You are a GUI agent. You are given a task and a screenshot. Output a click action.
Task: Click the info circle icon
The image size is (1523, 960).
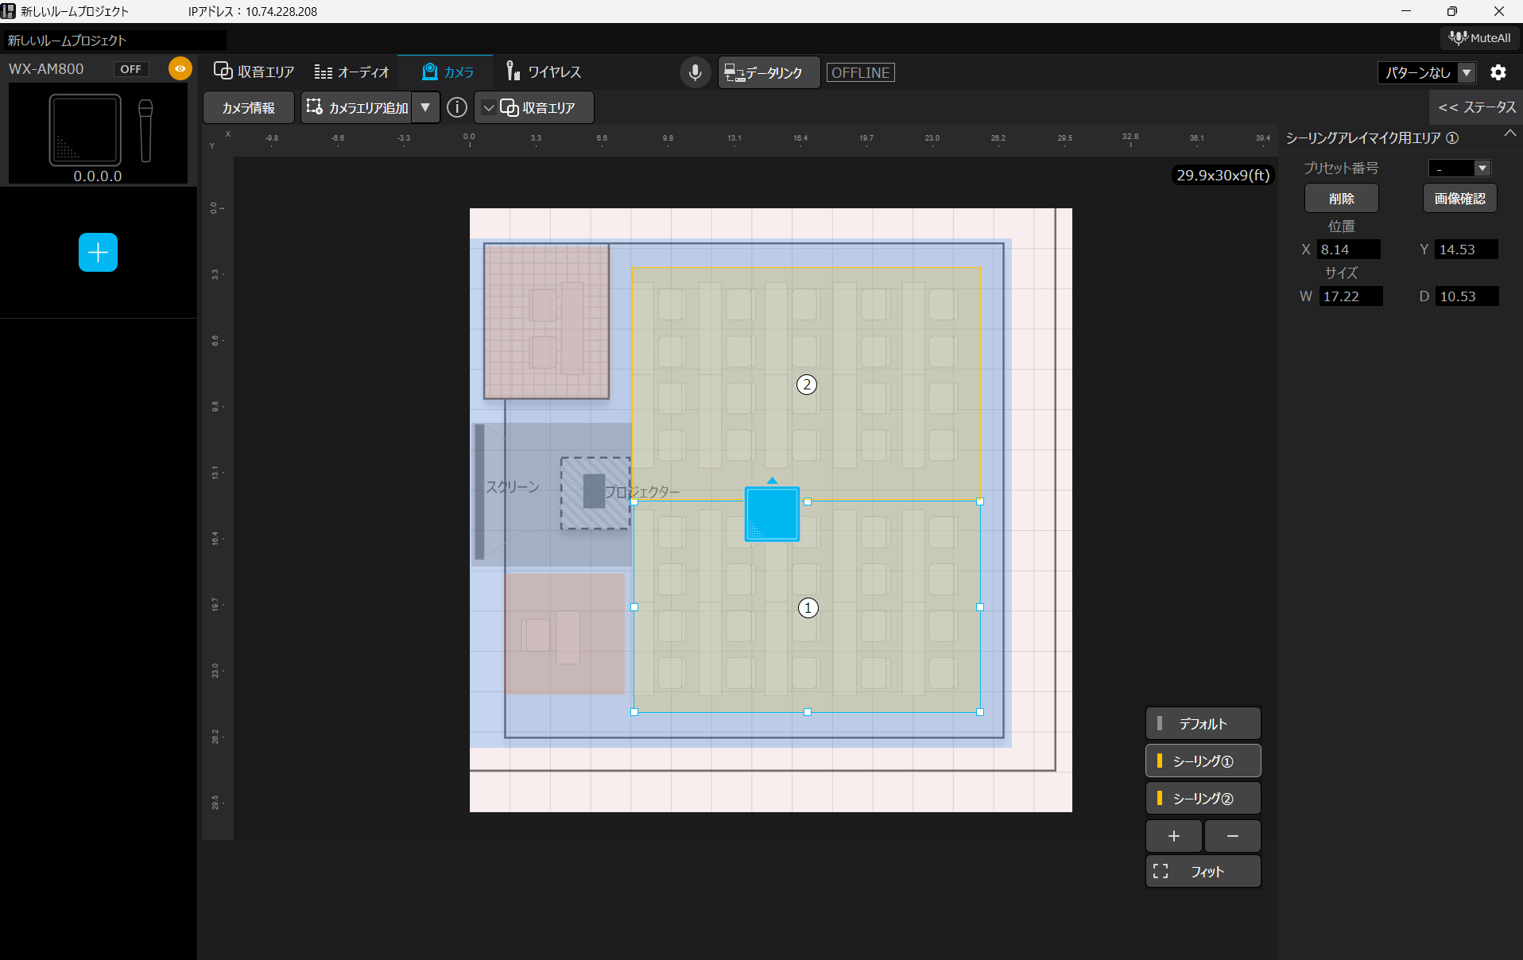click(456, 107)
